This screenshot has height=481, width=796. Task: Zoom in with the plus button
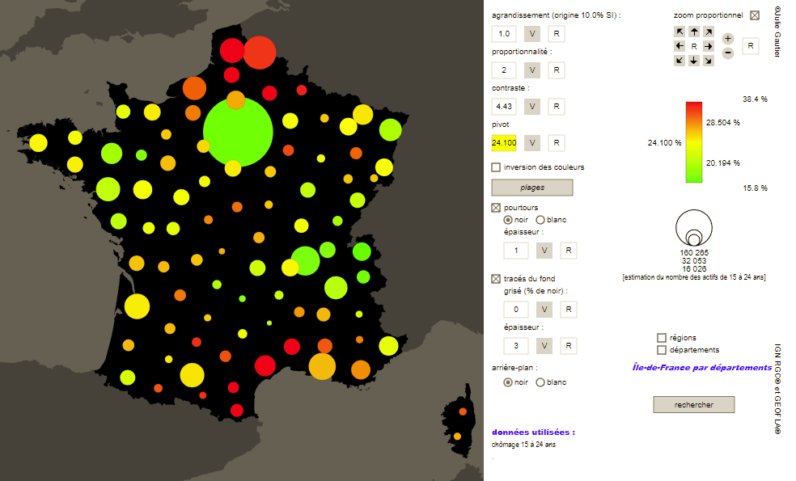click(x=728, y=39)
